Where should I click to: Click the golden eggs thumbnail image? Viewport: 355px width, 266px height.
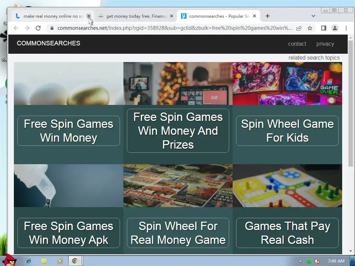pos(69,83)
